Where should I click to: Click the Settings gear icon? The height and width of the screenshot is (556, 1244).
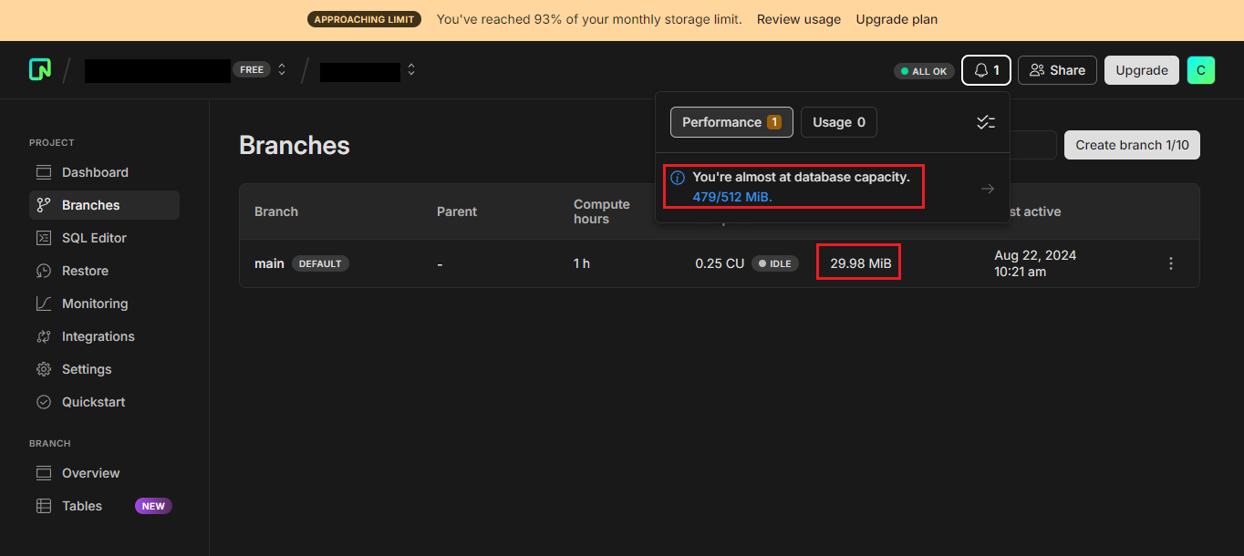(x=44, y=369)
